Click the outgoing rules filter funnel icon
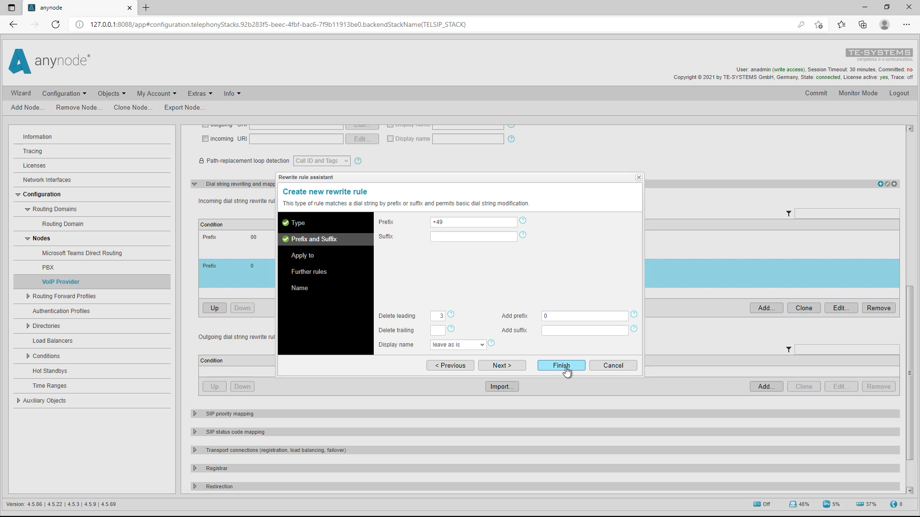Viewport: 920px width, 517px height. (x=789, y=349)
